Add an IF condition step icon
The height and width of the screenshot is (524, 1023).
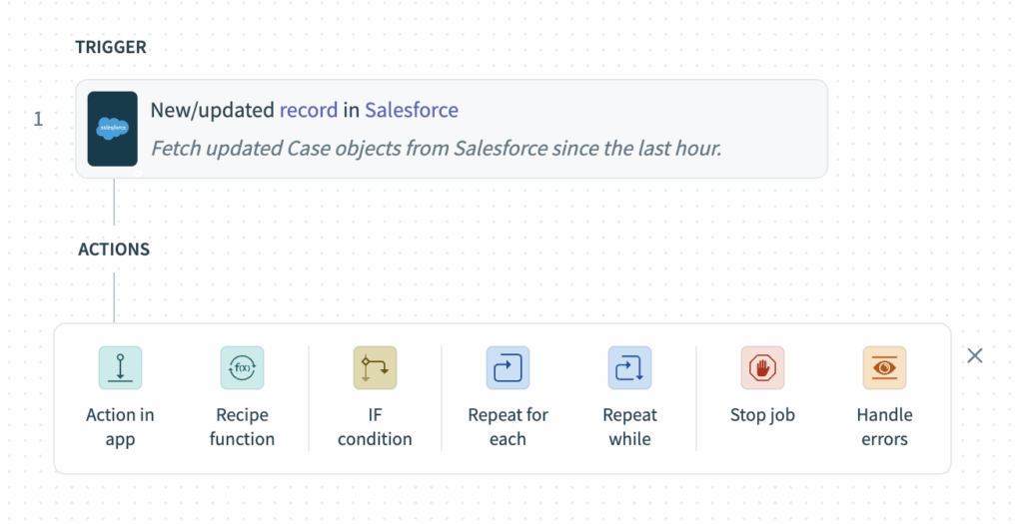pyautogui.click(x=376, y=367)
